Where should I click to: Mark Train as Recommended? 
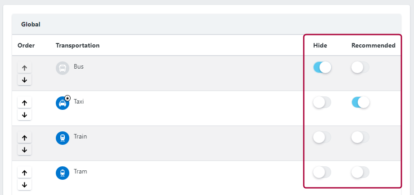point(360,137)
